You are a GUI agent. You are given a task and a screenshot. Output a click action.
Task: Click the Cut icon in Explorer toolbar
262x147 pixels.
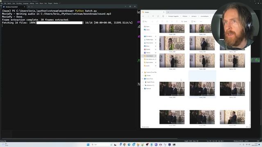click(152, 22)
